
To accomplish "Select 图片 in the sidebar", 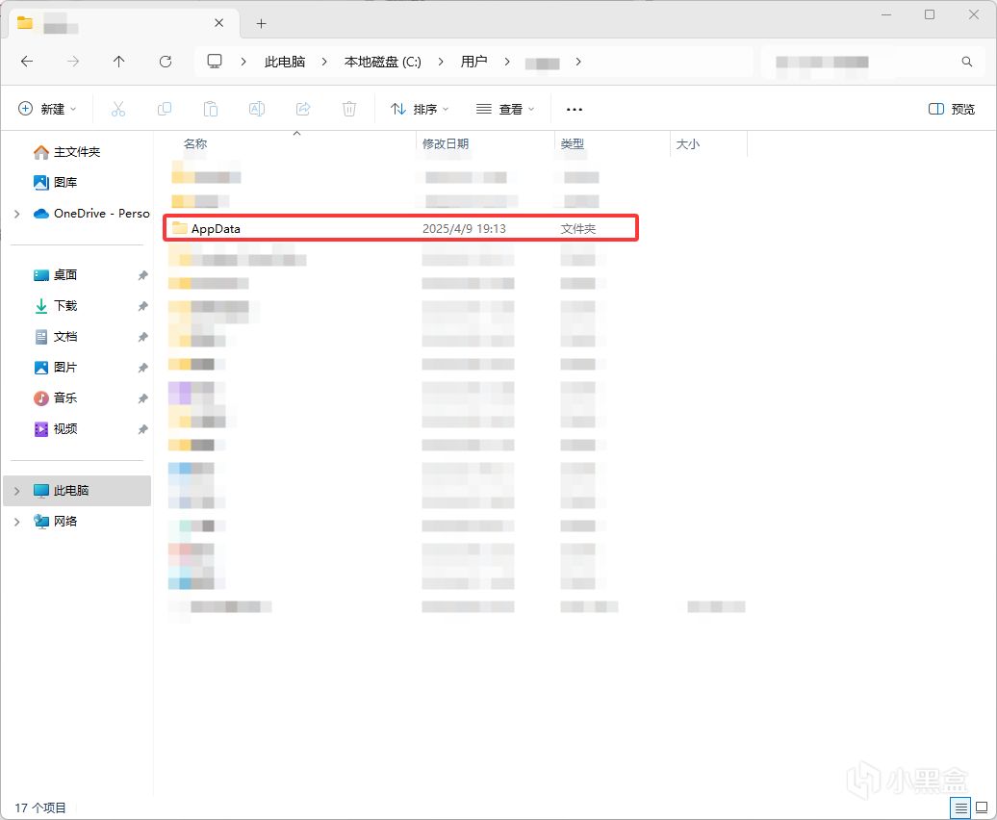I will (65, 368).
